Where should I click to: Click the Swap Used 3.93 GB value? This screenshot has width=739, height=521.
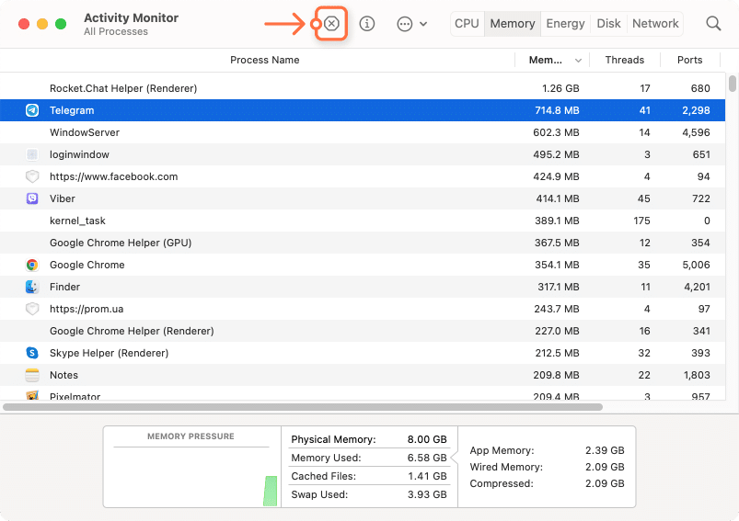[x=427, y=494]
